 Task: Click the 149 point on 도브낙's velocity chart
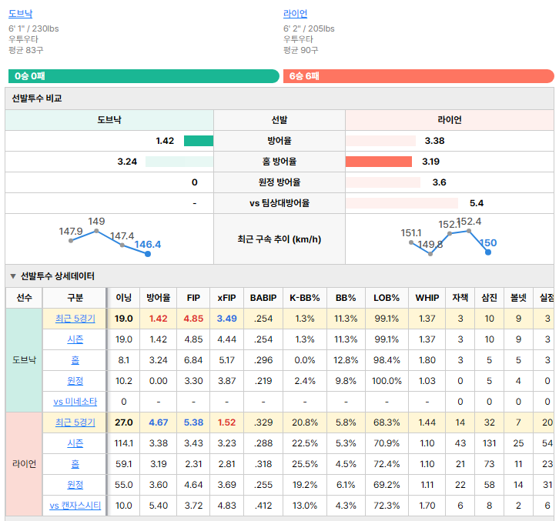(x=96, y=232)
